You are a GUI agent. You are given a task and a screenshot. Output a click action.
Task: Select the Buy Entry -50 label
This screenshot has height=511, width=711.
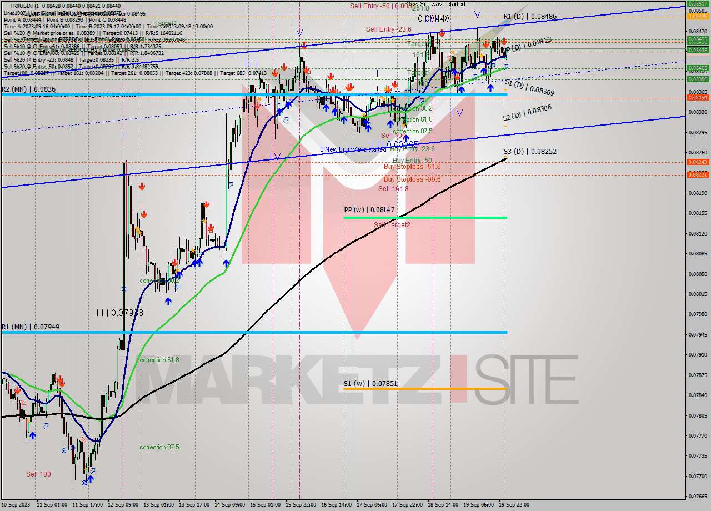click(412, 161)
